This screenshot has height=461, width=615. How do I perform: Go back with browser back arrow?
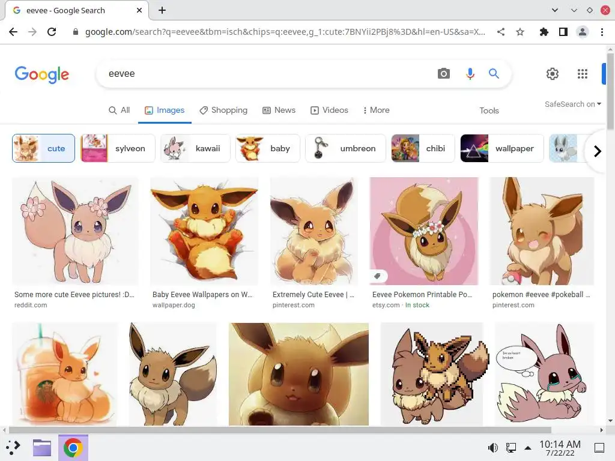click(x=13, y=32)
